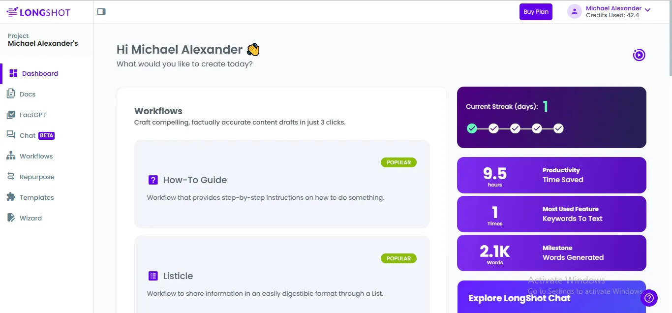This screenshot has width=672, height=313.
Task: Click the Templates puzzle piece icon
Action: 11,197
